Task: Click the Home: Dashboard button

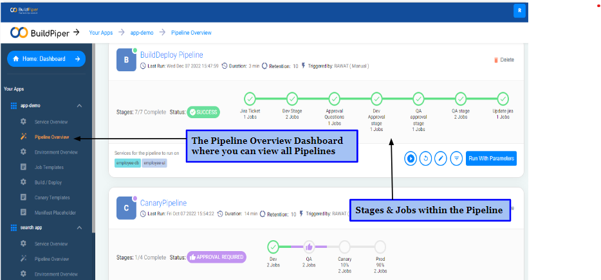Action: (x=46, y=58)
